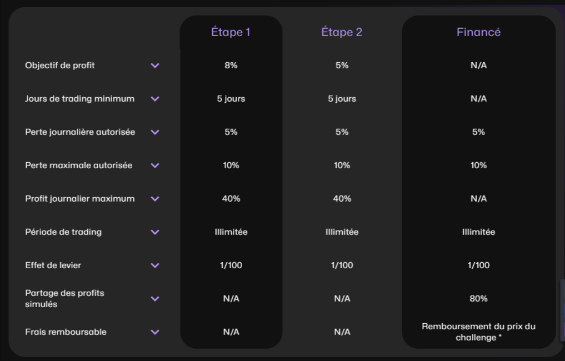Expand the Objectif de profit row
Viewport: 565px width, 361px height.
click(155, 65)
